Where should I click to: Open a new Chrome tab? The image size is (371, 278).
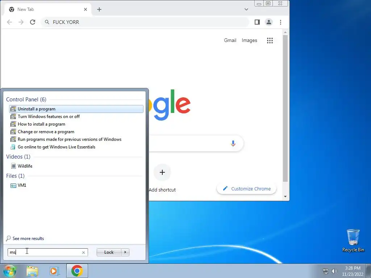[99, 9]
